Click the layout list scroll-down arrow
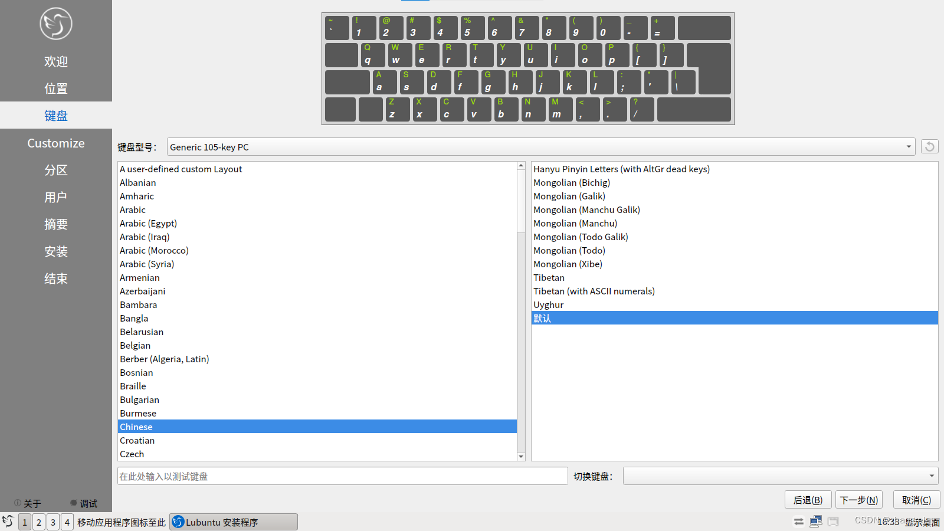944x531 pixels. 521,456
